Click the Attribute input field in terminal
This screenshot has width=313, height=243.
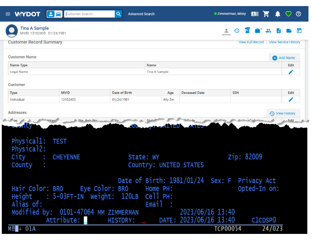[85, 220]
